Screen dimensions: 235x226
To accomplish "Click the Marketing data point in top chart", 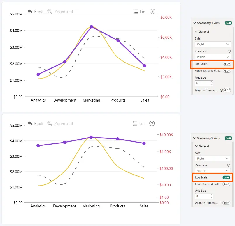I will coord(92,27).
